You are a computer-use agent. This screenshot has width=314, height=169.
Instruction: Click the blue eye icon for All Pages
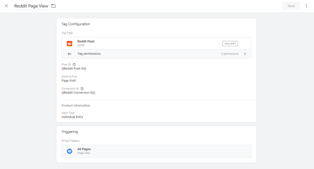click(x=70, y=151)
